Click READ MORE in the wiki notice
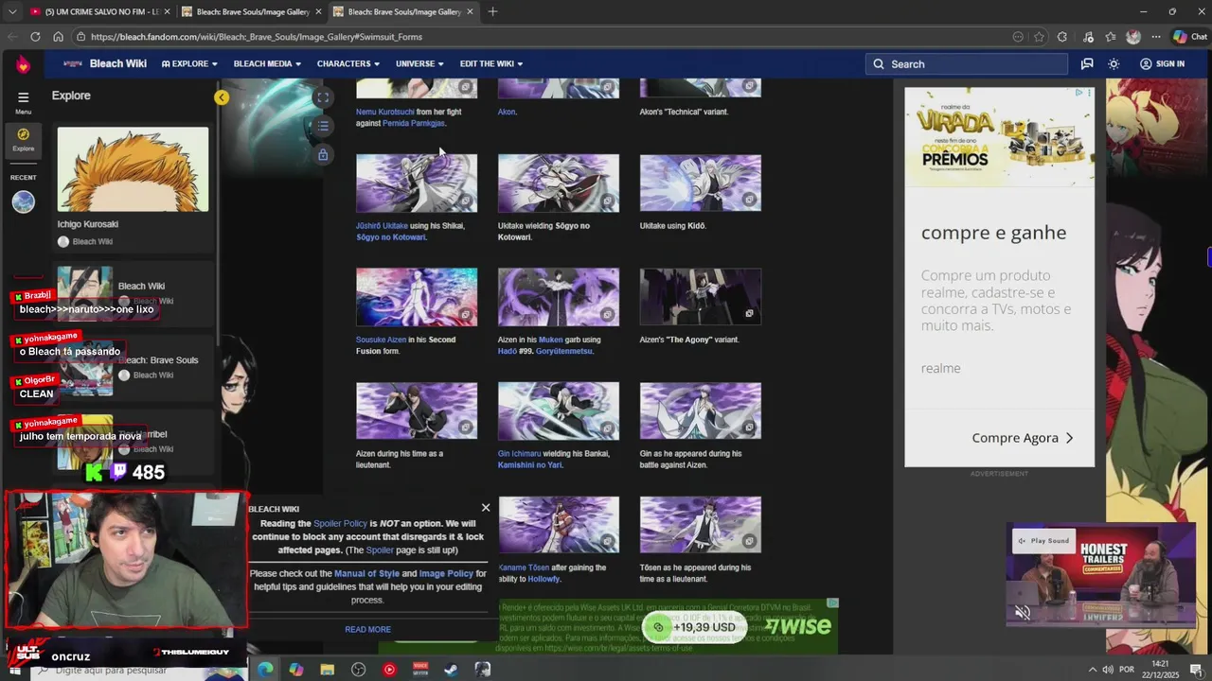Viewport: 1212px width, 681px height. point(367,630)
